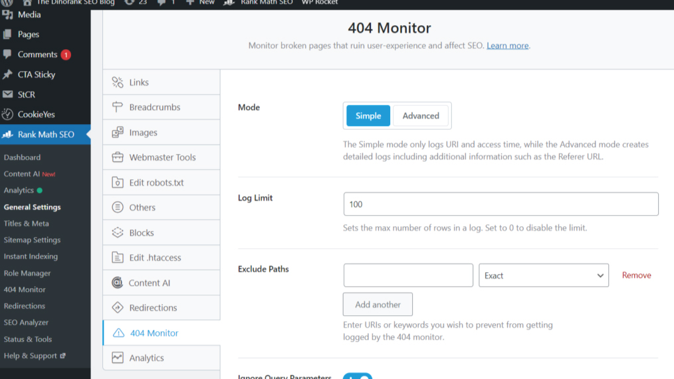This screenshot has height=379, width=674.
Task: Toggle Ignore Query Parameters switch
Action: click(358, 376)
